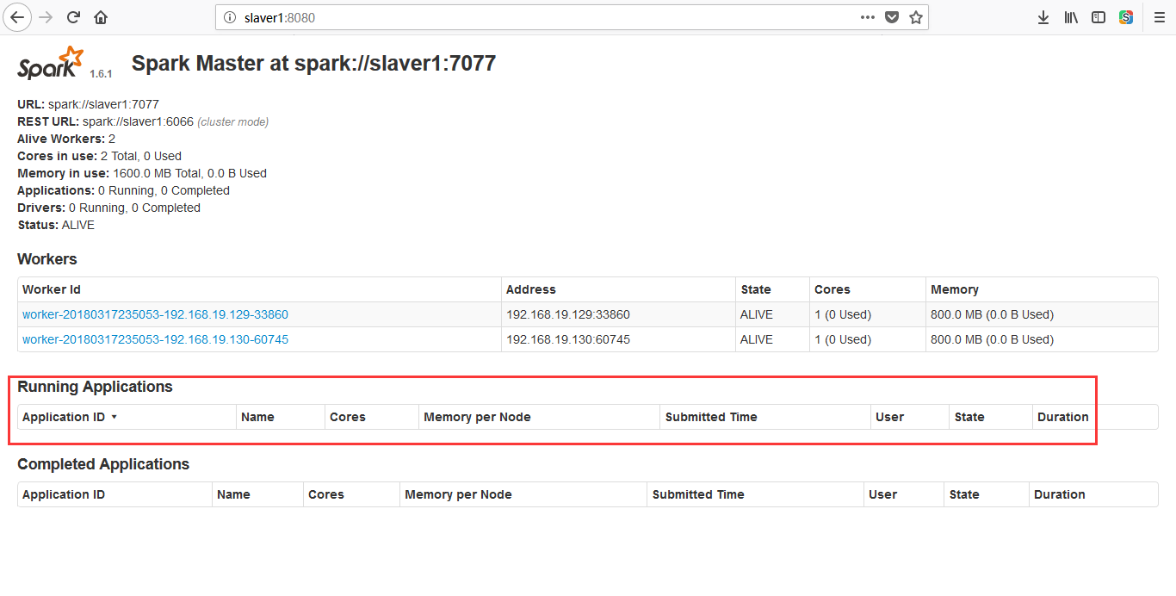Go to the browser Home page
Viewport: 1176px width, 596px height.
[101, 17]
